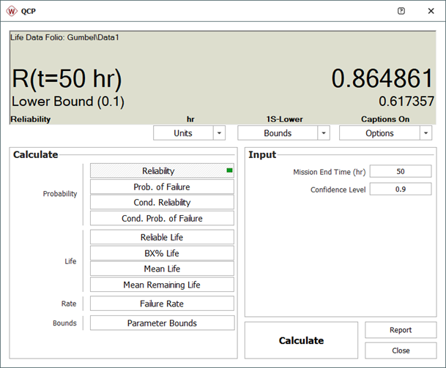Open the Units dropdown arrow

point(220,133)
